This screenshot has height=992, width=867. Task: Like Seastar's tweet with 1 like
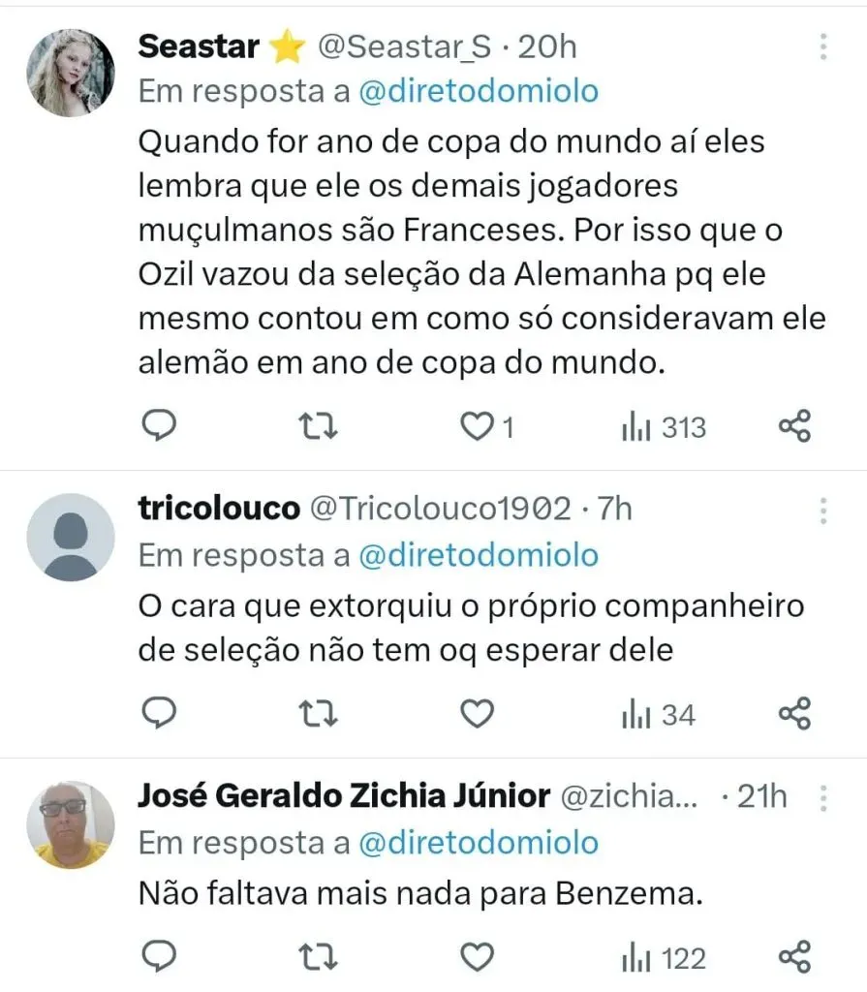point(476,427)
